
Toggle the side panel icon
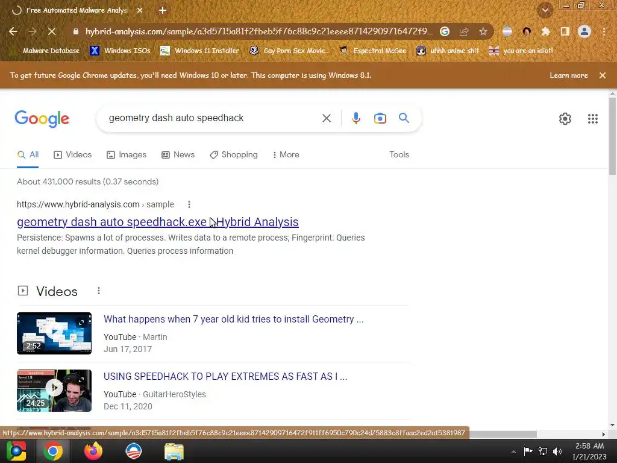tap(565, 31)
